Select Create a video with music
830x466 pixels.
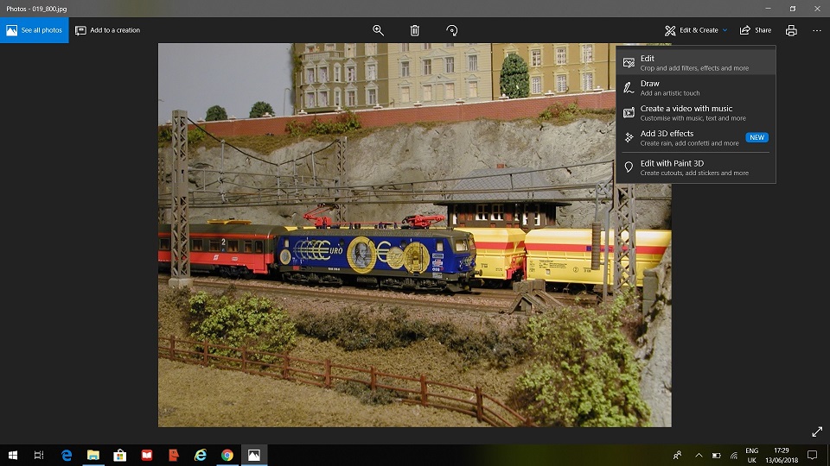pyautogui.click(x=695, y=113)
